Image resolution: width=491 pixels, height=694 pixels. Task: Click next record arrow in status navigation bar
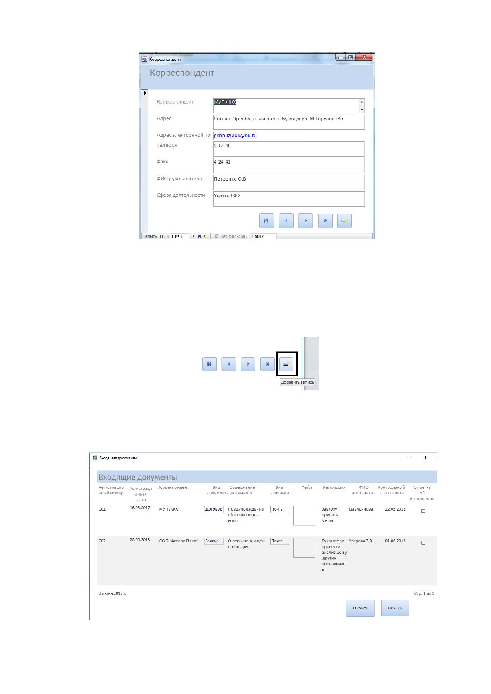coord(193,236)
